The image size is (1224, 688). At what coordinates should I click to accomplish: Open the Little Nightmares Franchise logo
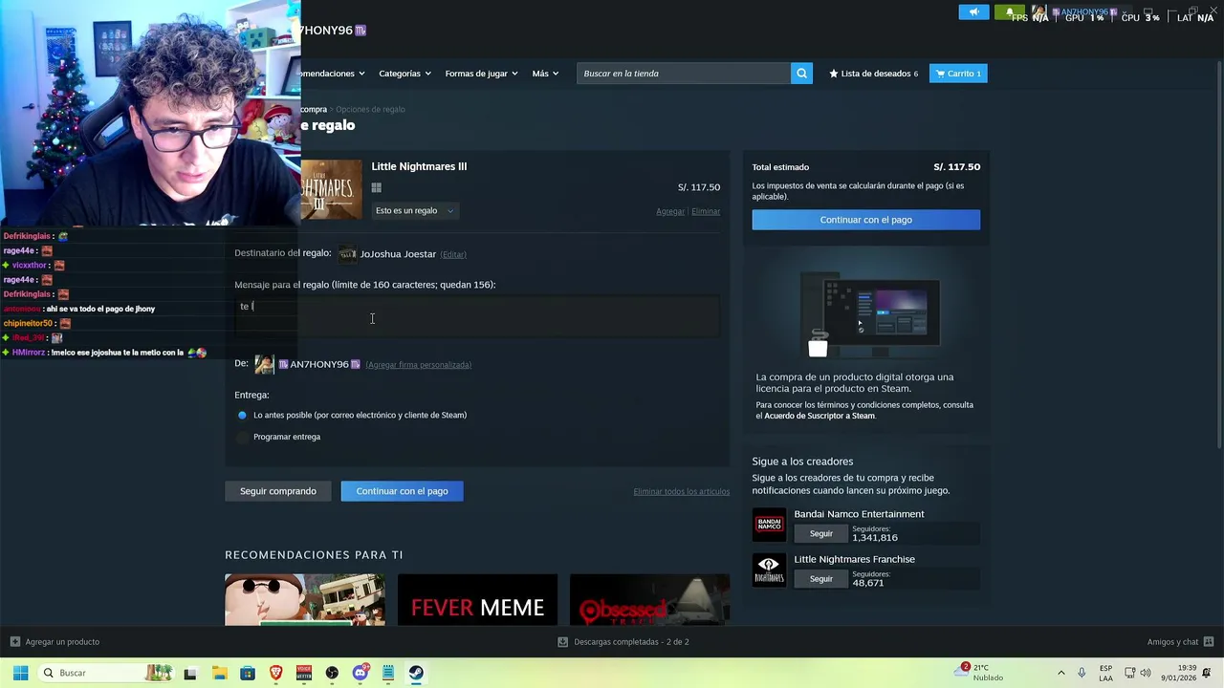coord(769,570)
